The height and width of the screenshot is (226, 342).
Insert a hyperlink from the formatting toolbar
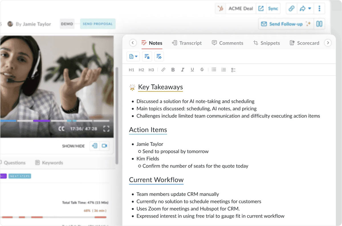pos(163,69)
